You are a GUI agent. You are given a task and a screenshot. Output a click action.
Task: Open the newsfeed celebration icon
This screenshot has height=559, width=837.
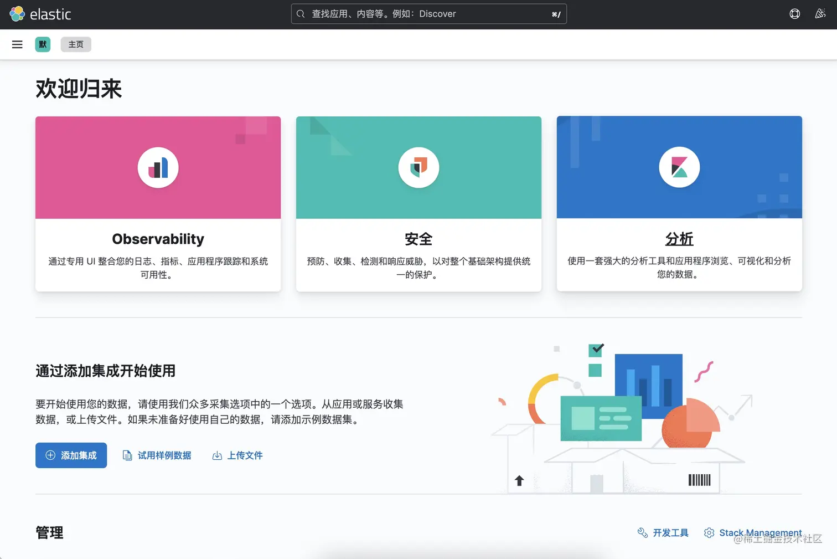click(820, 14)
